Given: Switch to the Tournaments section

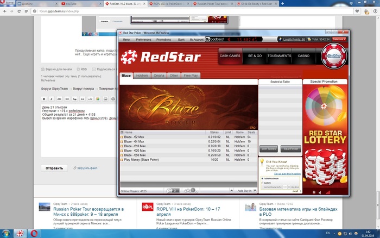Looking at the screenshot, I should click(279, 56).
